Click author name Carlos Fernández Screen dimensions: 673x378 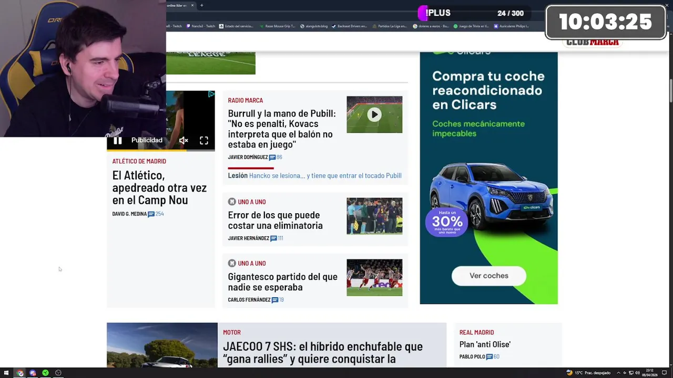click(x=249, y=300)
